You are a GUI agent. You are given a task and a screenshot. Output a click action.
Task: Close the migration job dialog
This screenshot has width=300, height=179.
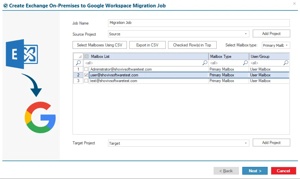click(x=294, y=3)
